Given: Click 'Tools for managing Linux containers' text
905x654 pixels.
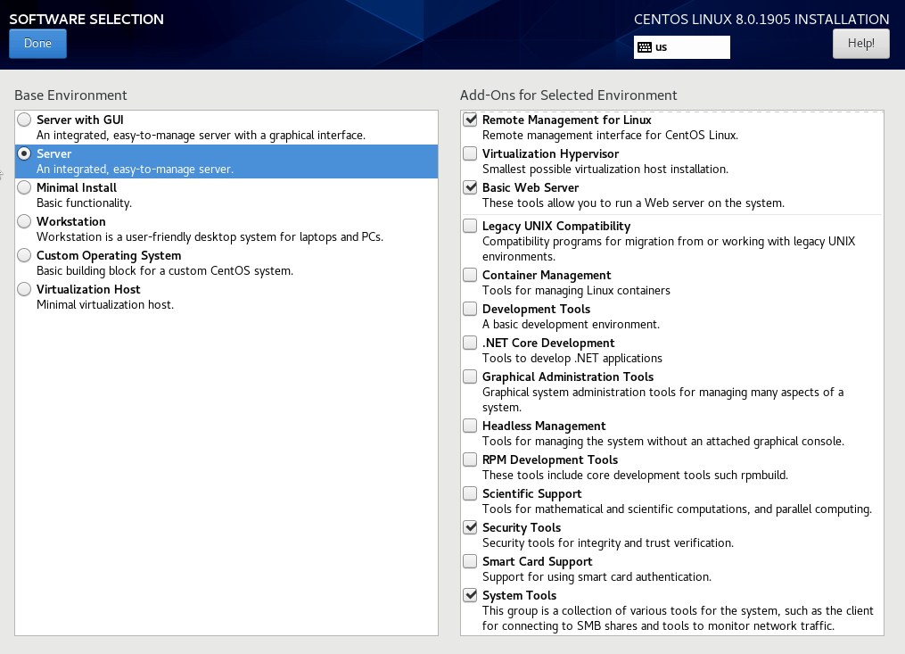Looking at the screenshot, I should [x=576, y=291].
